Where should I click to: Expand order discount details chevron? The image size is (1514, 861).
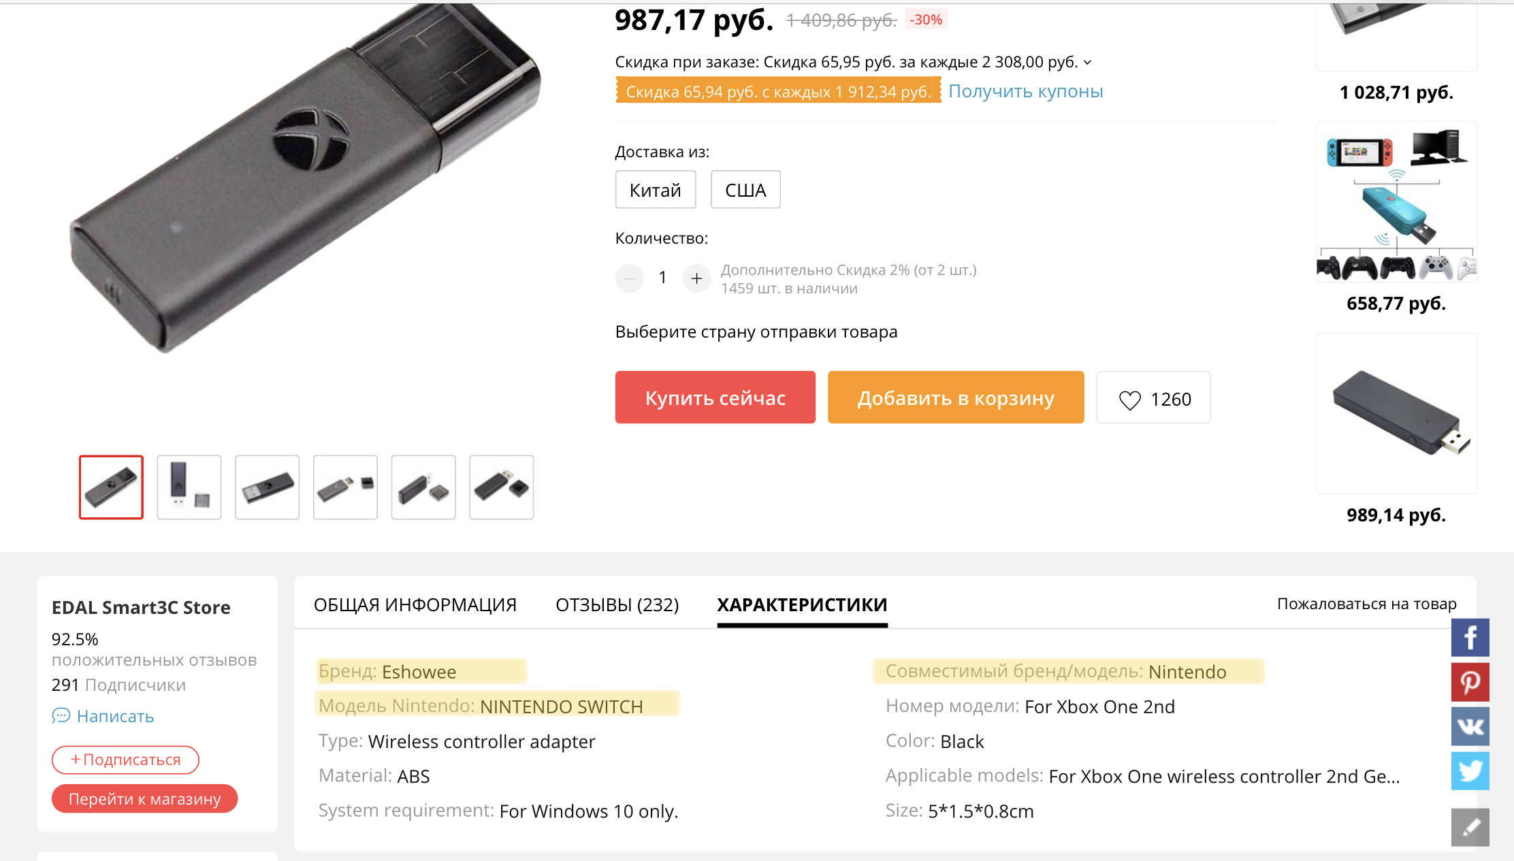(x=1087, y=63)
